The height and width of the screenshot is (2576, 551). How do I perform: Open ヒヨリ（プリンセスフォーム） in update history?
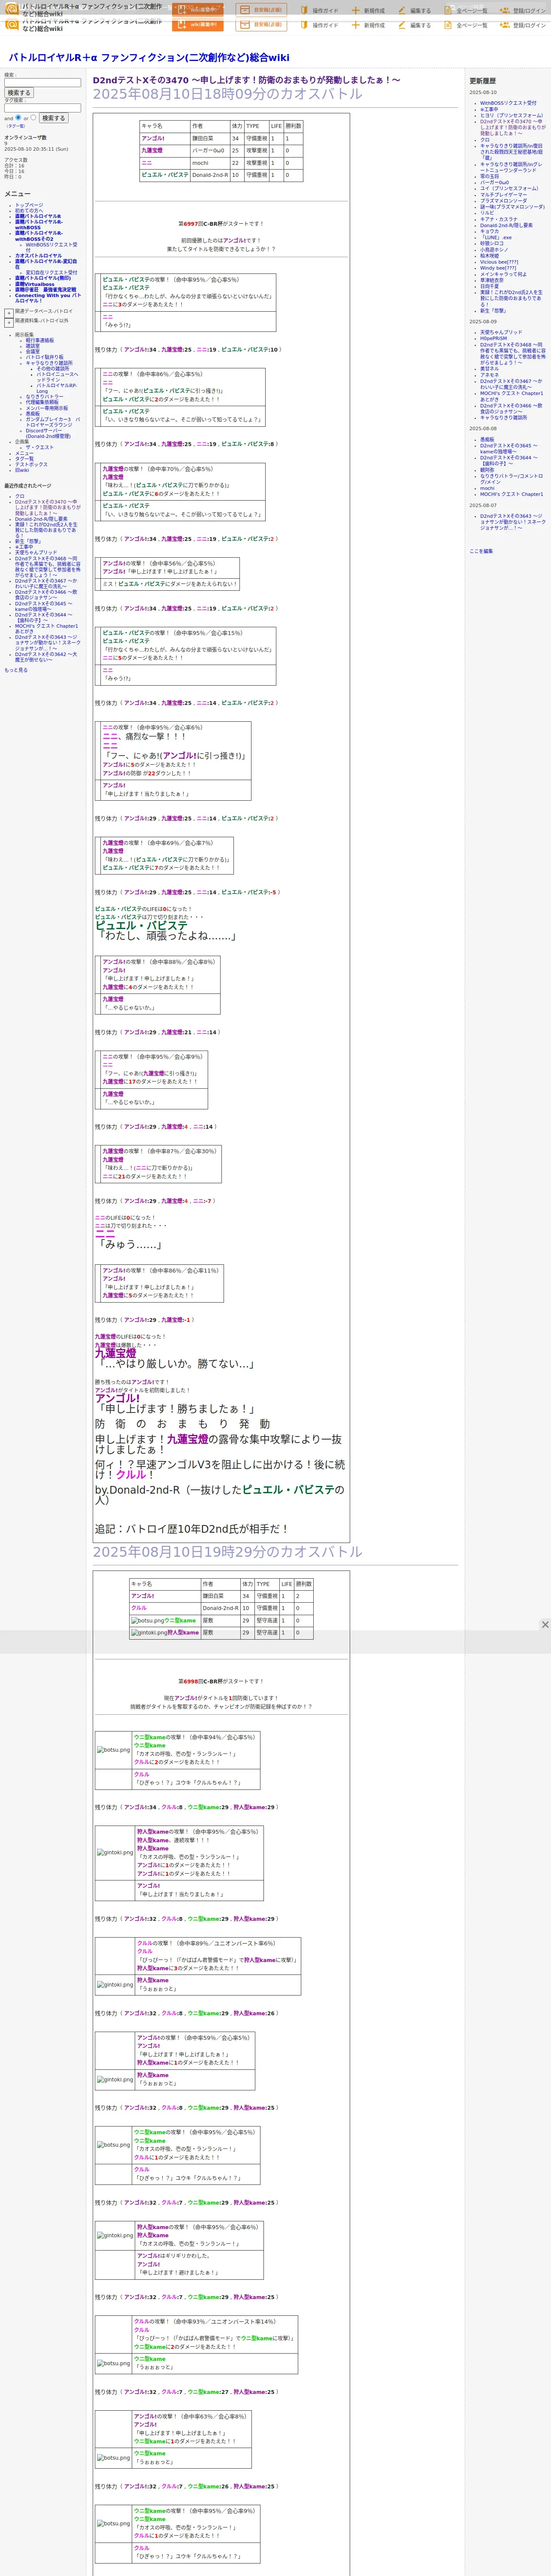click(512, 115)
